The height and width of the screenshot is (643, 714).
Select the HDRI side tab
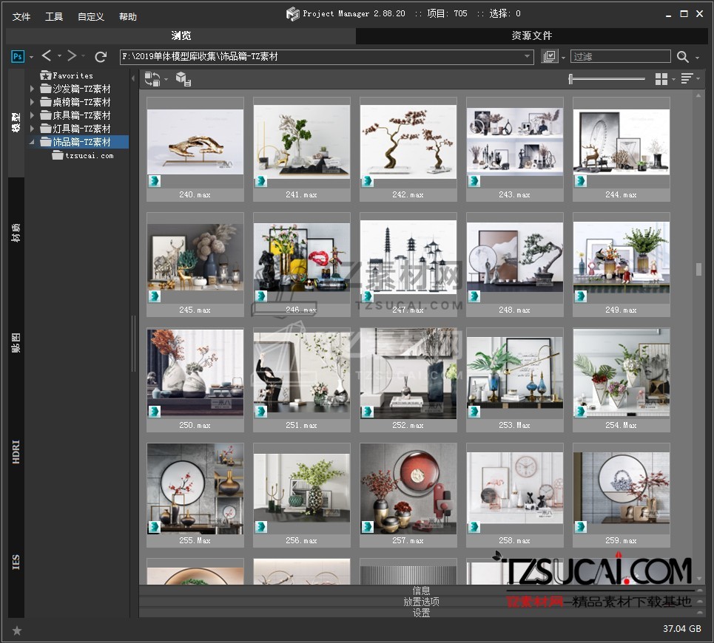coord(16,451)
